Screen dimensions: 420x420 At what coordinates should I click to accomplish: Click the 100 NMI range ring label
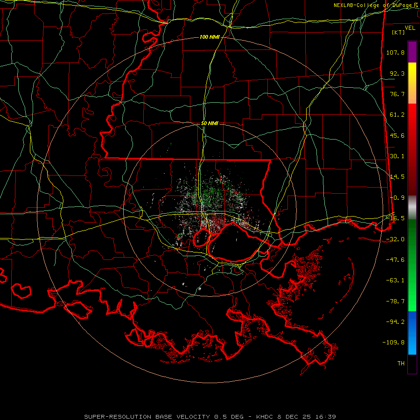(x=210, y=37)
